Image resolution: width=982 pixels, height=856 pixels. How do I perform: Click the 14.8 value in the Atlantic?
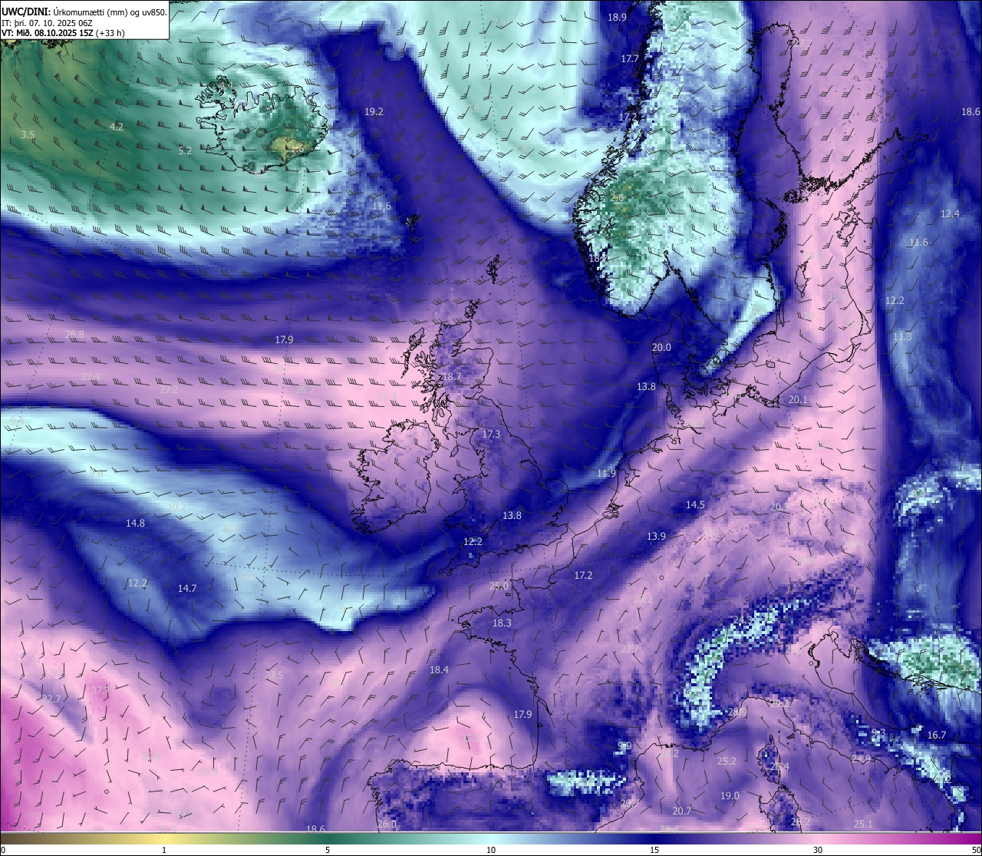tap(135, 523)
